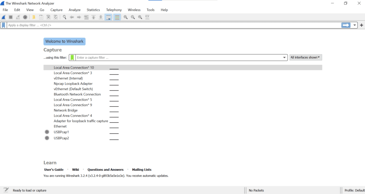
Task: Click the green capture filter bookmark icon
Action: pos(72,57)
